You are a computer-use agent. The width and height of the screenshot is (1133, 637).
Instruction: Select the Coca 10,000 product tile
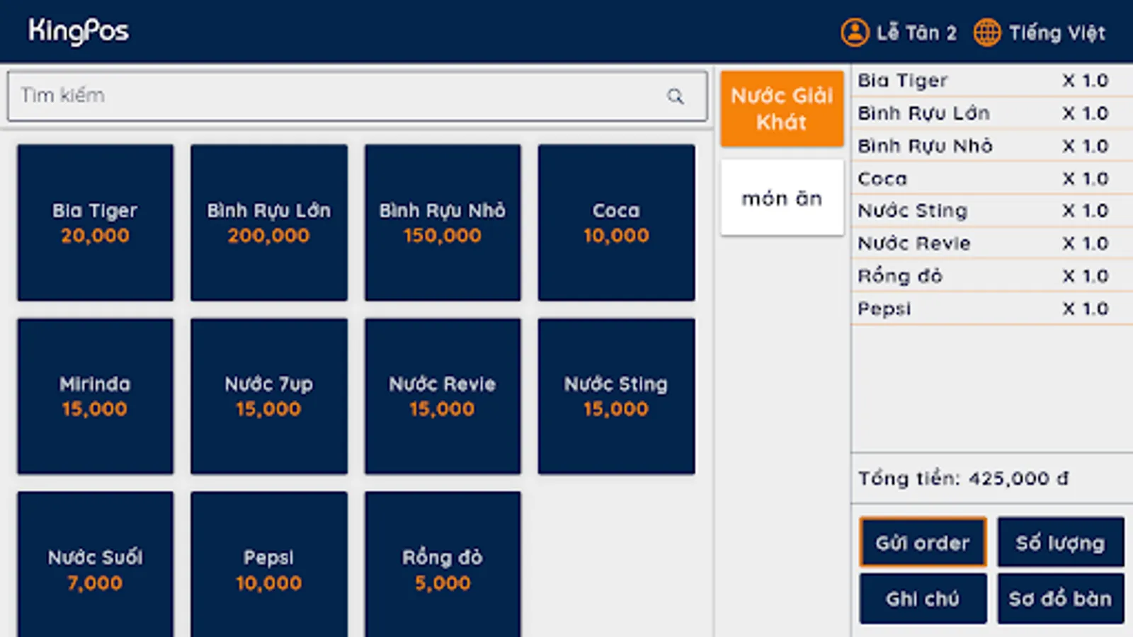click(x=616, y=223)
